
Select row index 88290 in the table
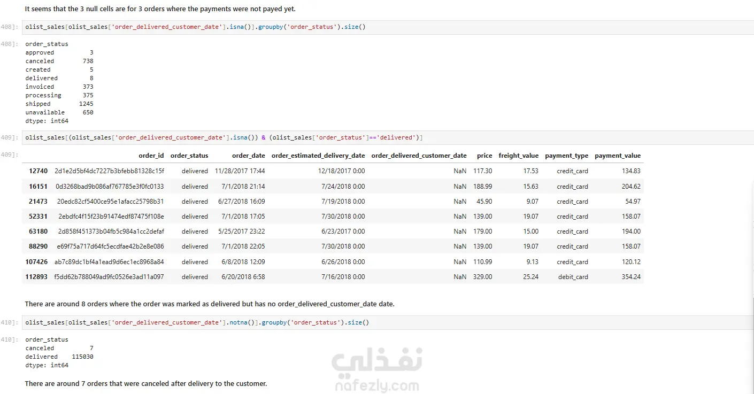38,246
